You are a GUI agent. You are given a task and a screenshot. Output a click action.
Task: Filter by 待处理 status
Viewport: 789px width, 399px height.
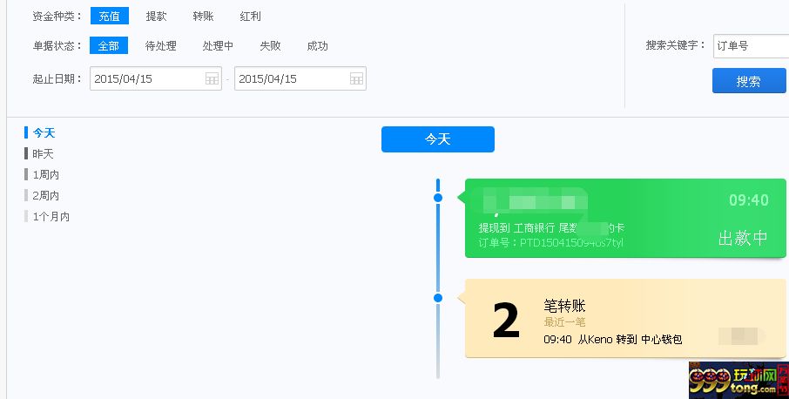click(x=160, y=46)
